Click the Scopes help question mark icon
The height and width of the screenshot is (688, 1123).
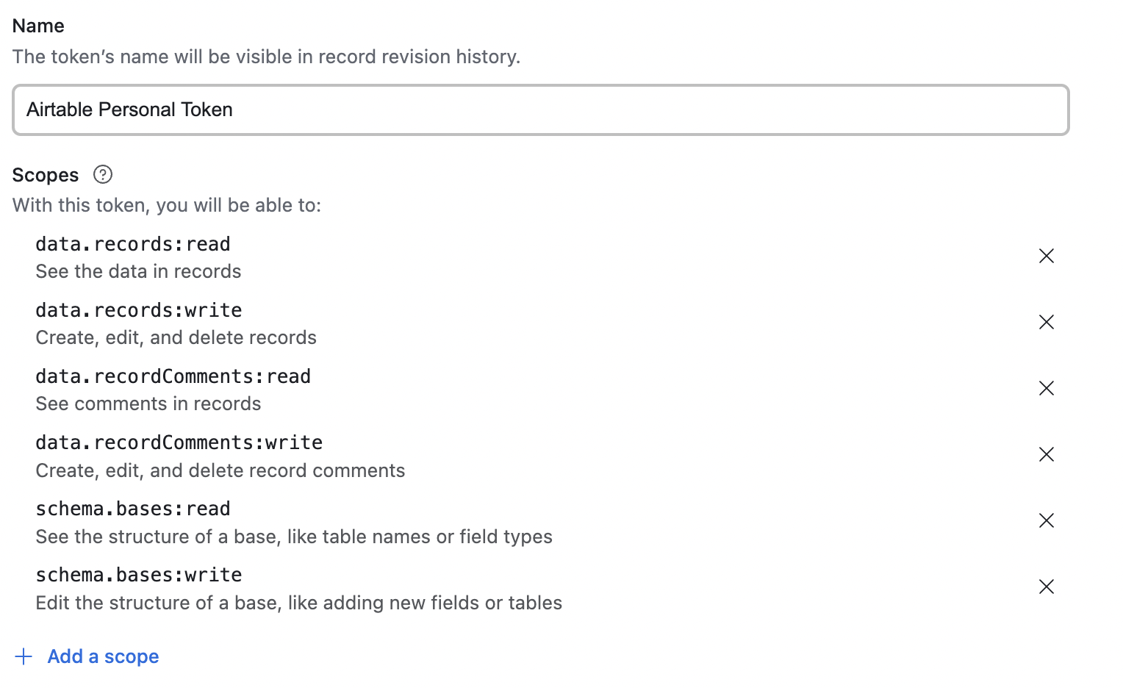pos(103,174)
